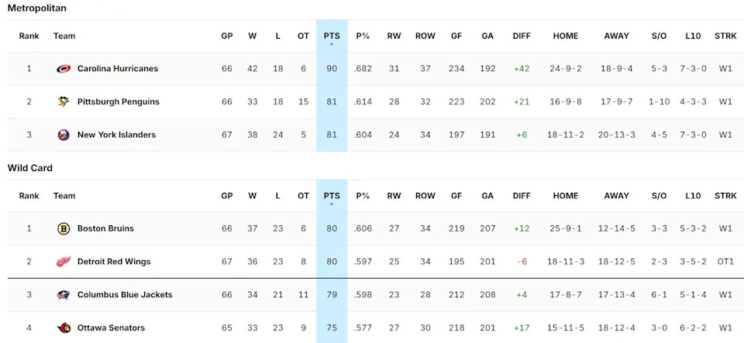Sort Wild Card table by STRK column

(725, 196)
